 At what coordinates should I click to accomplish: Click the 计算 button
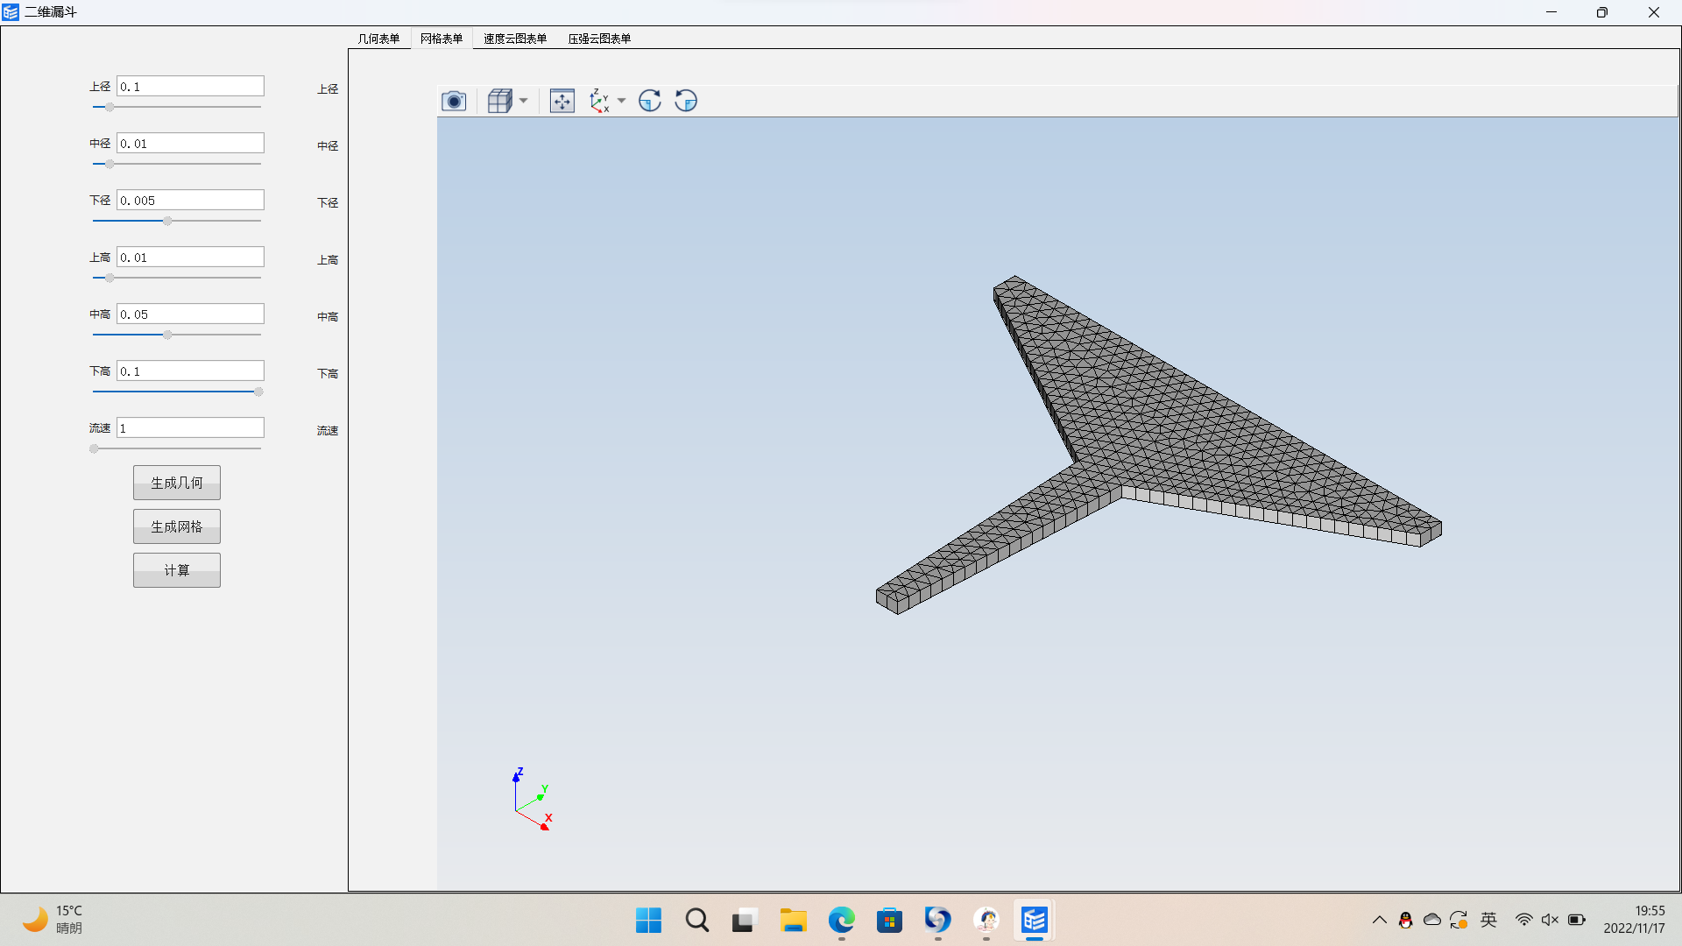tap(177, 570)
